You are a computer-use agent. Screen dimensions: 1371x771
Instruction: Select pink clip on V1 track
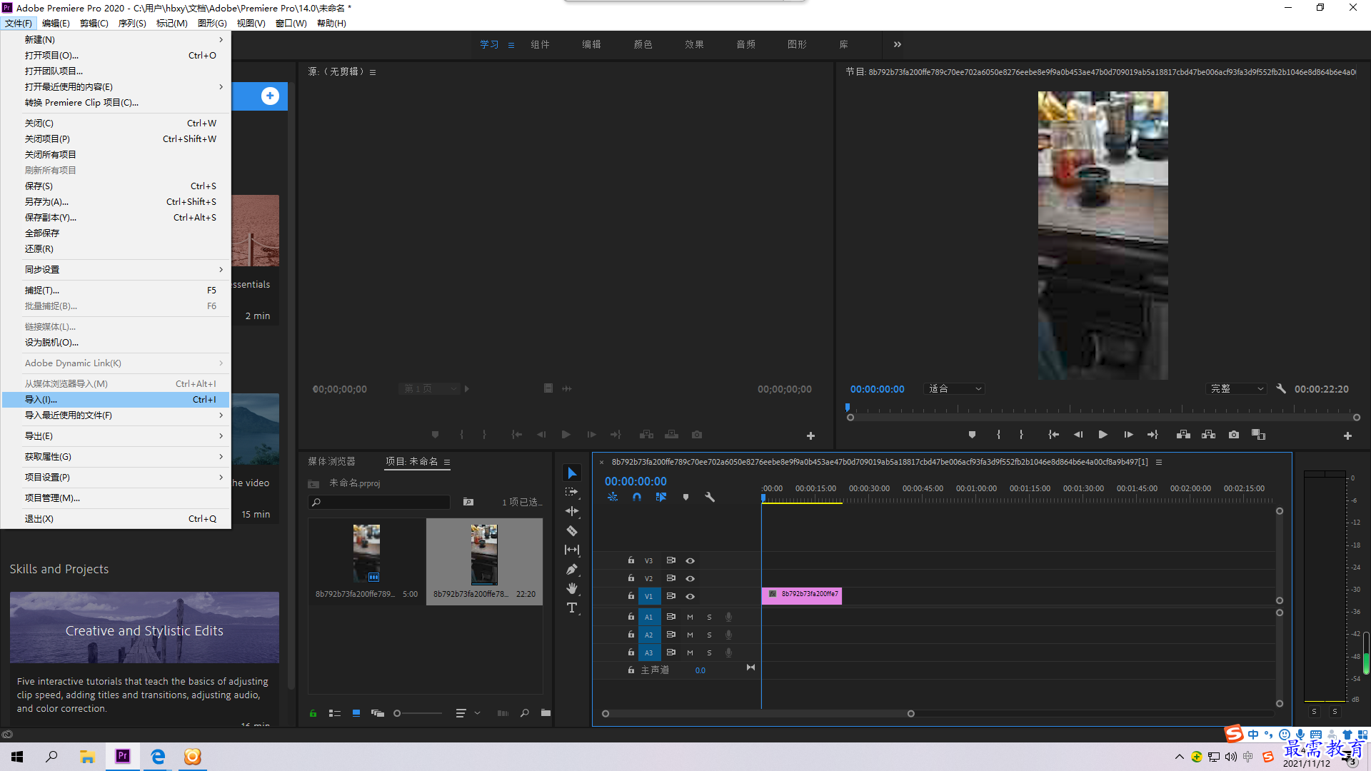tap(802, 596)
